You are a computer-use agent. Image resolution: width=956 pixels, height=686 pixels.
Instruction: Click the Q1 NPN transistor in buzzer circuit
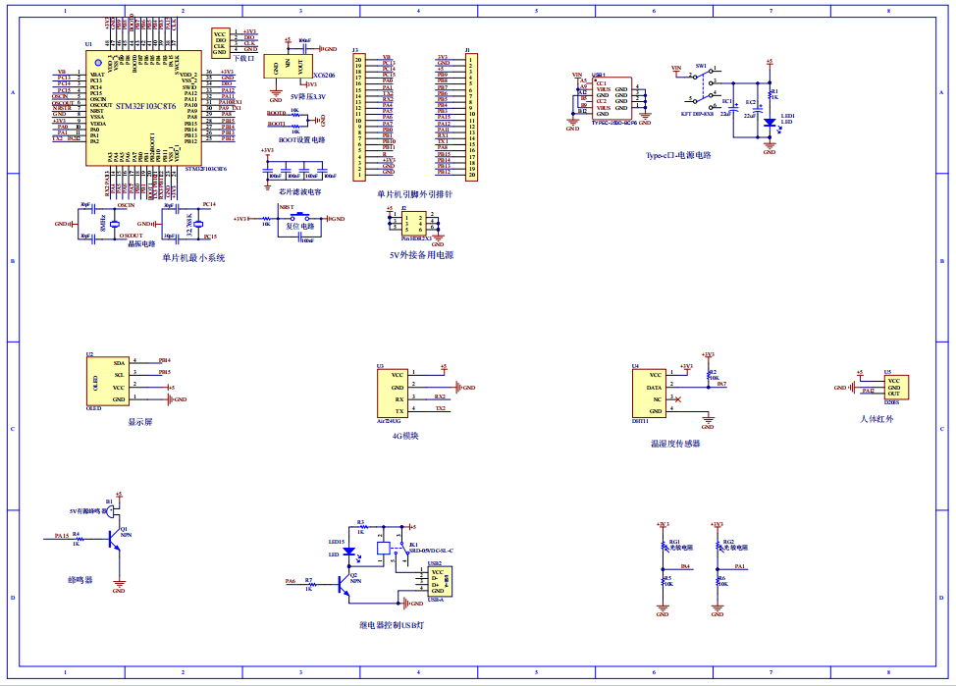pyautogui.click(x=117, y=543)
